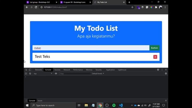This screenshot has height=108, width=192.
Task: Click the purple extension icon in toolbar
Action: point(138,7)
